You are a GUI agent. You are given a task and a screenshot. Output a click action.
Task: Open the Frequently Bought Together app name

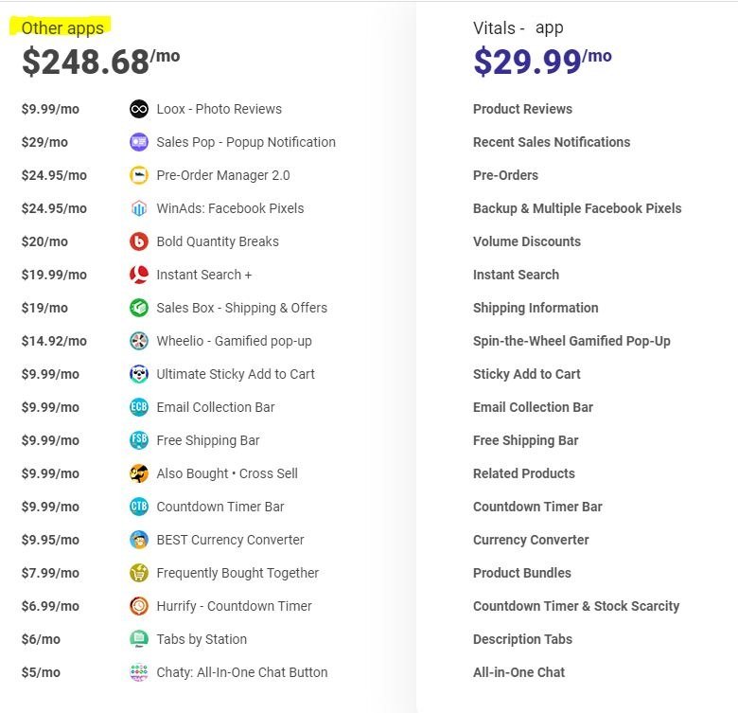pos(237,573)
